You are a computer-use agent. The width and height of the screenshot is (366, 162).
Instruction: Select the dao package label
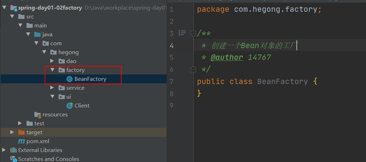point(71,61)
